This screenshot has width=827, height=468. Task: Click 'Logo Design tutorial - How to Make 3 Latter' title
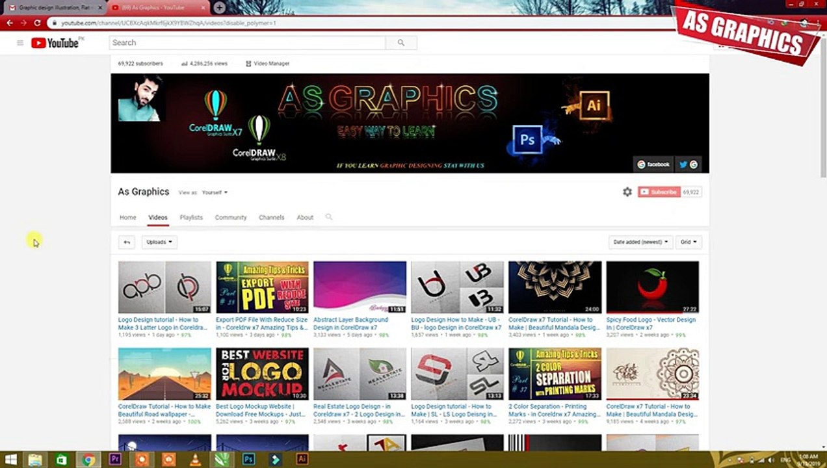click(x=163, y=324)
